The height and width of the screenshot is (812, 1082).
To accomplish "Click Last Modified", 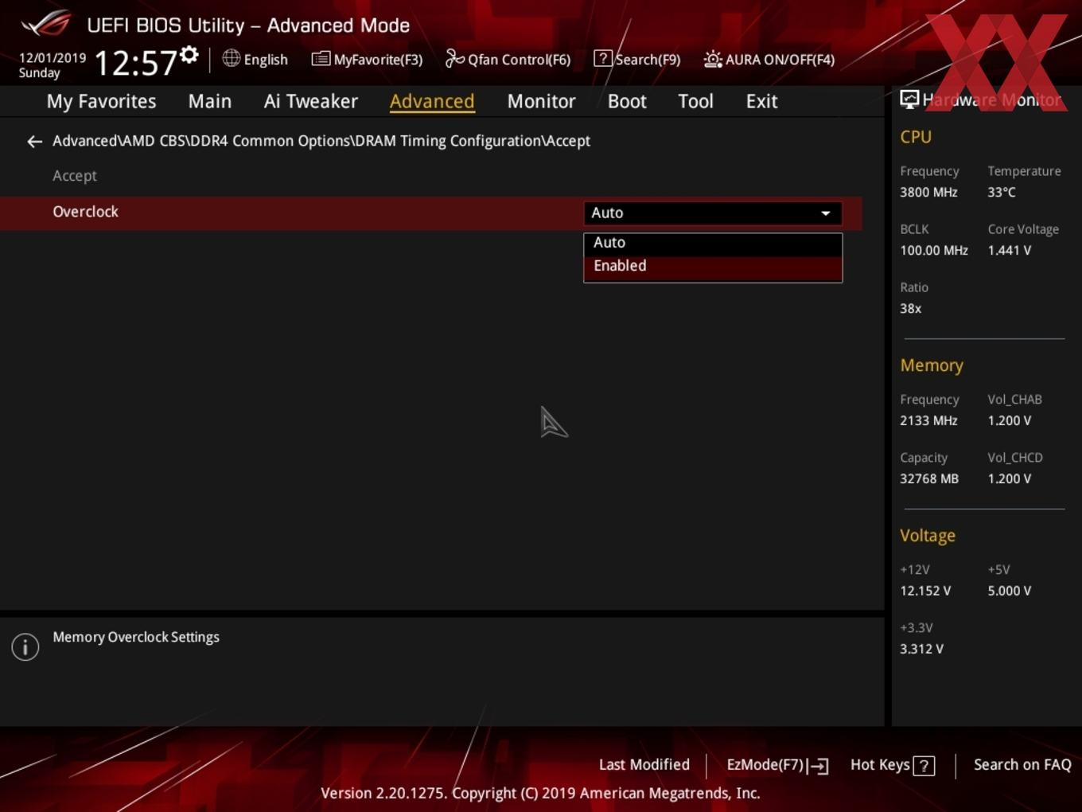I will click(644, 765).
